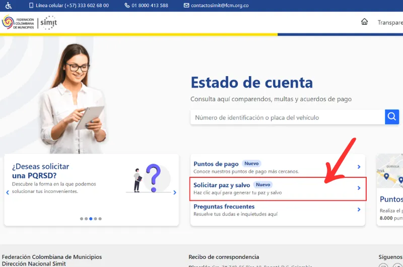
Task: Click the Dirección Nacional Simit footer text
Action: [34, 263]
